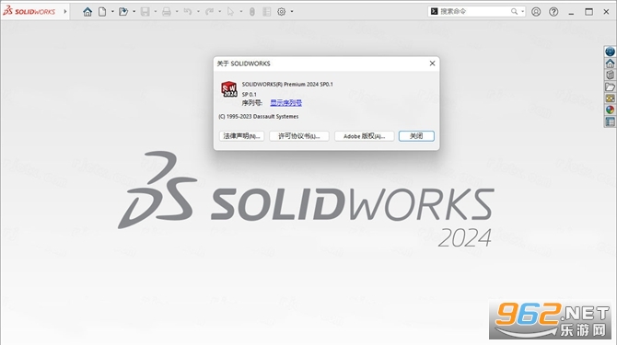Create a new document via New icon
This screenshot has height=345, width=617.
tap(102, 12)
